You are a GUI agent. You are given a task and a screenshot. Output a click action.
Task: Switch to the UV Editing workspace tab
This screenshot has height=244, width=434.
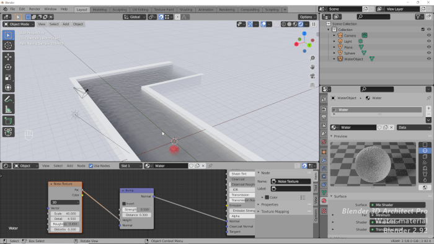pyautogui.click(x=140, y=10)
